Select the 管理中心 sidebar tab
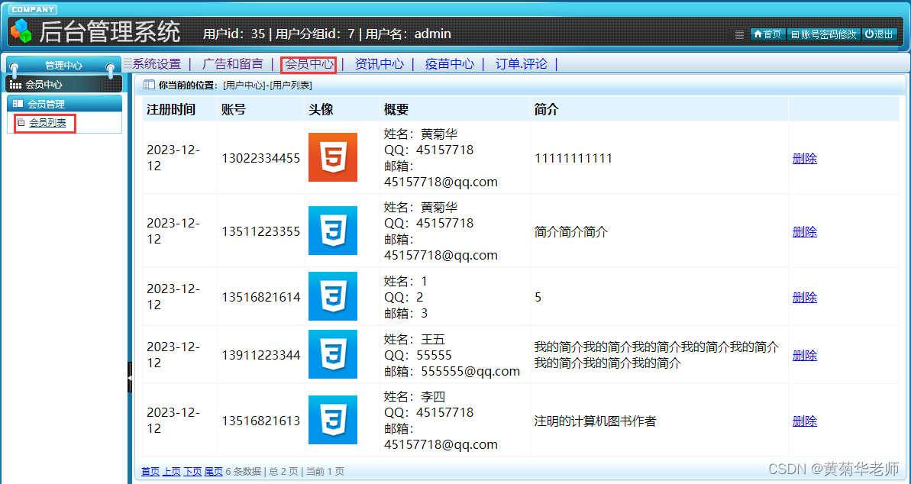Viewport: 911px width, 484px height. coord(63,66)
